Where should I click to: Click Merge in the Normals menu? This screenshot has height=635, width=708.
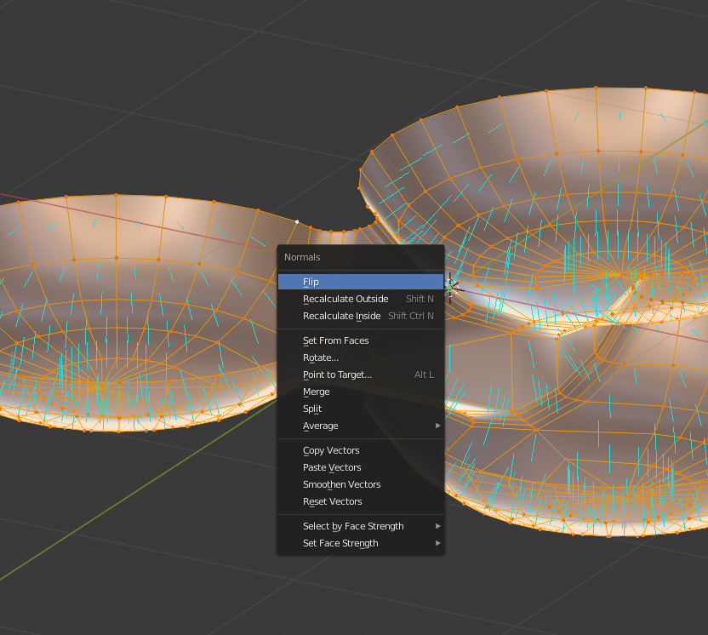click(316, 392)
